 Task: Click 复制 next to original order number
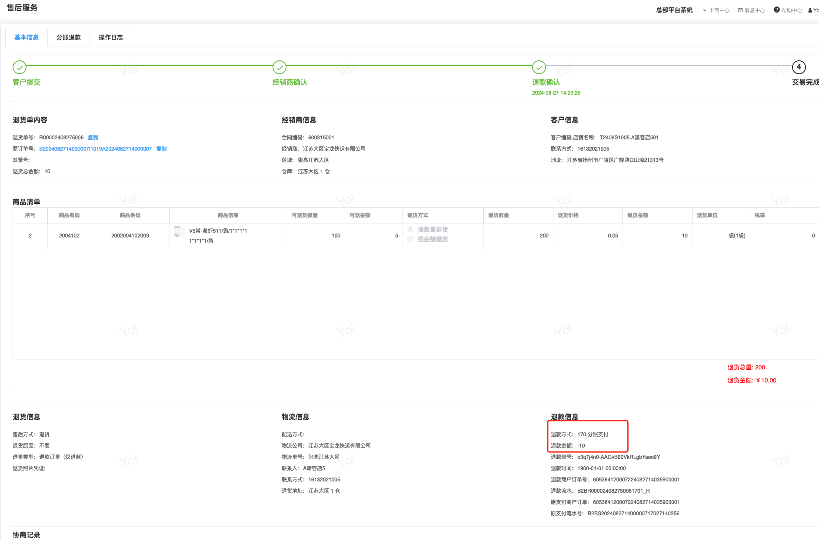pyautogui.click(x=161, y=149)
